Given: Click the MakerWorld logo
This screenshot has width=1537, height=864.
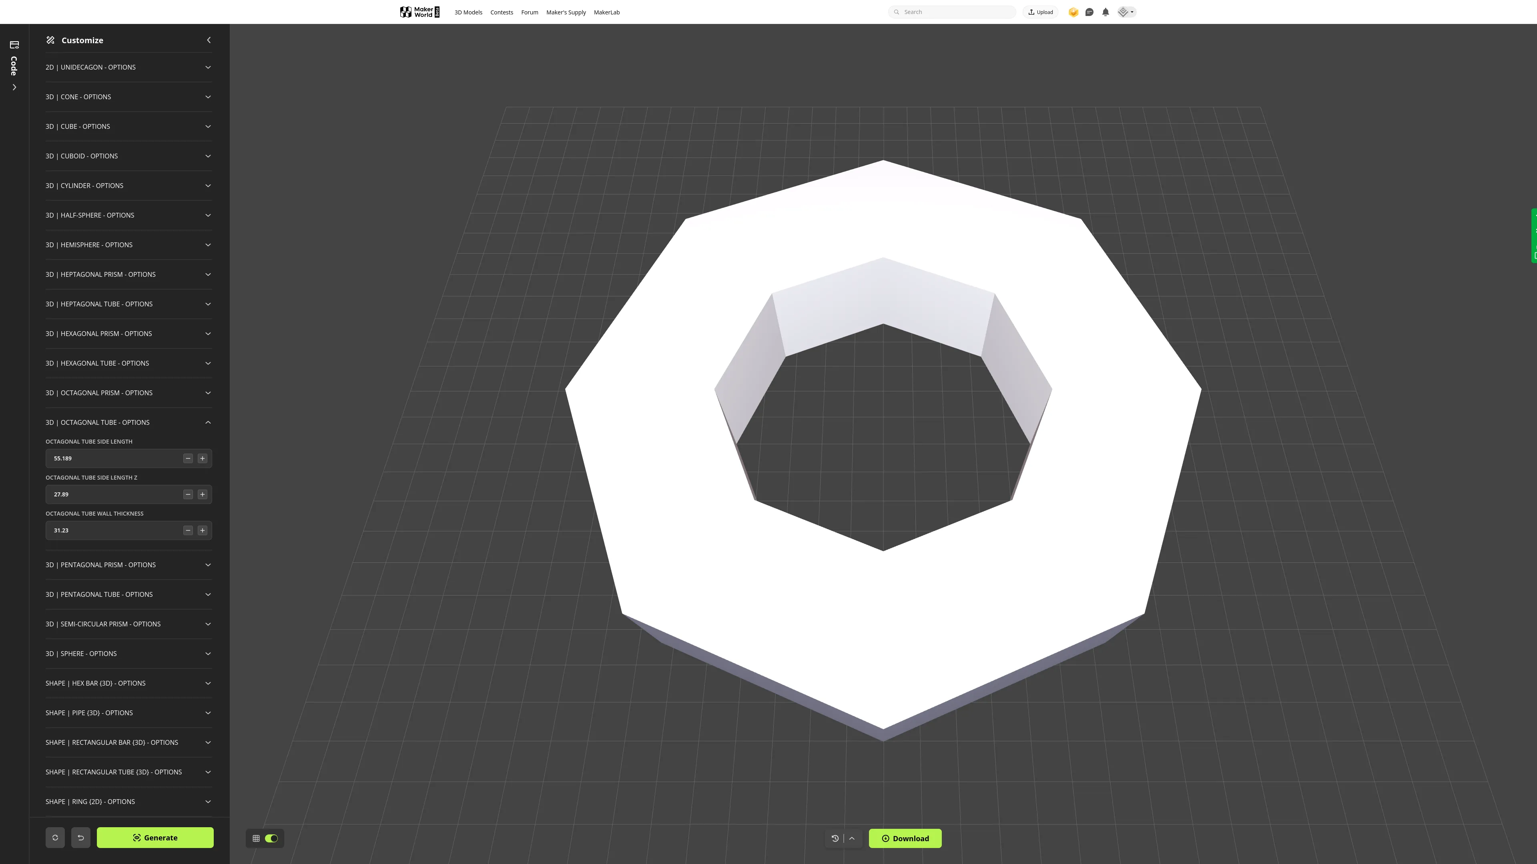Looking at the screenshot, I should (419, 11).
